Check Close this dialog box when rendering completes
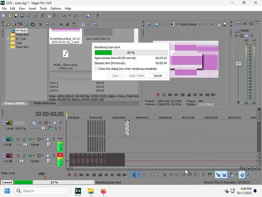The image size is (262, 197). coord(96,69)
